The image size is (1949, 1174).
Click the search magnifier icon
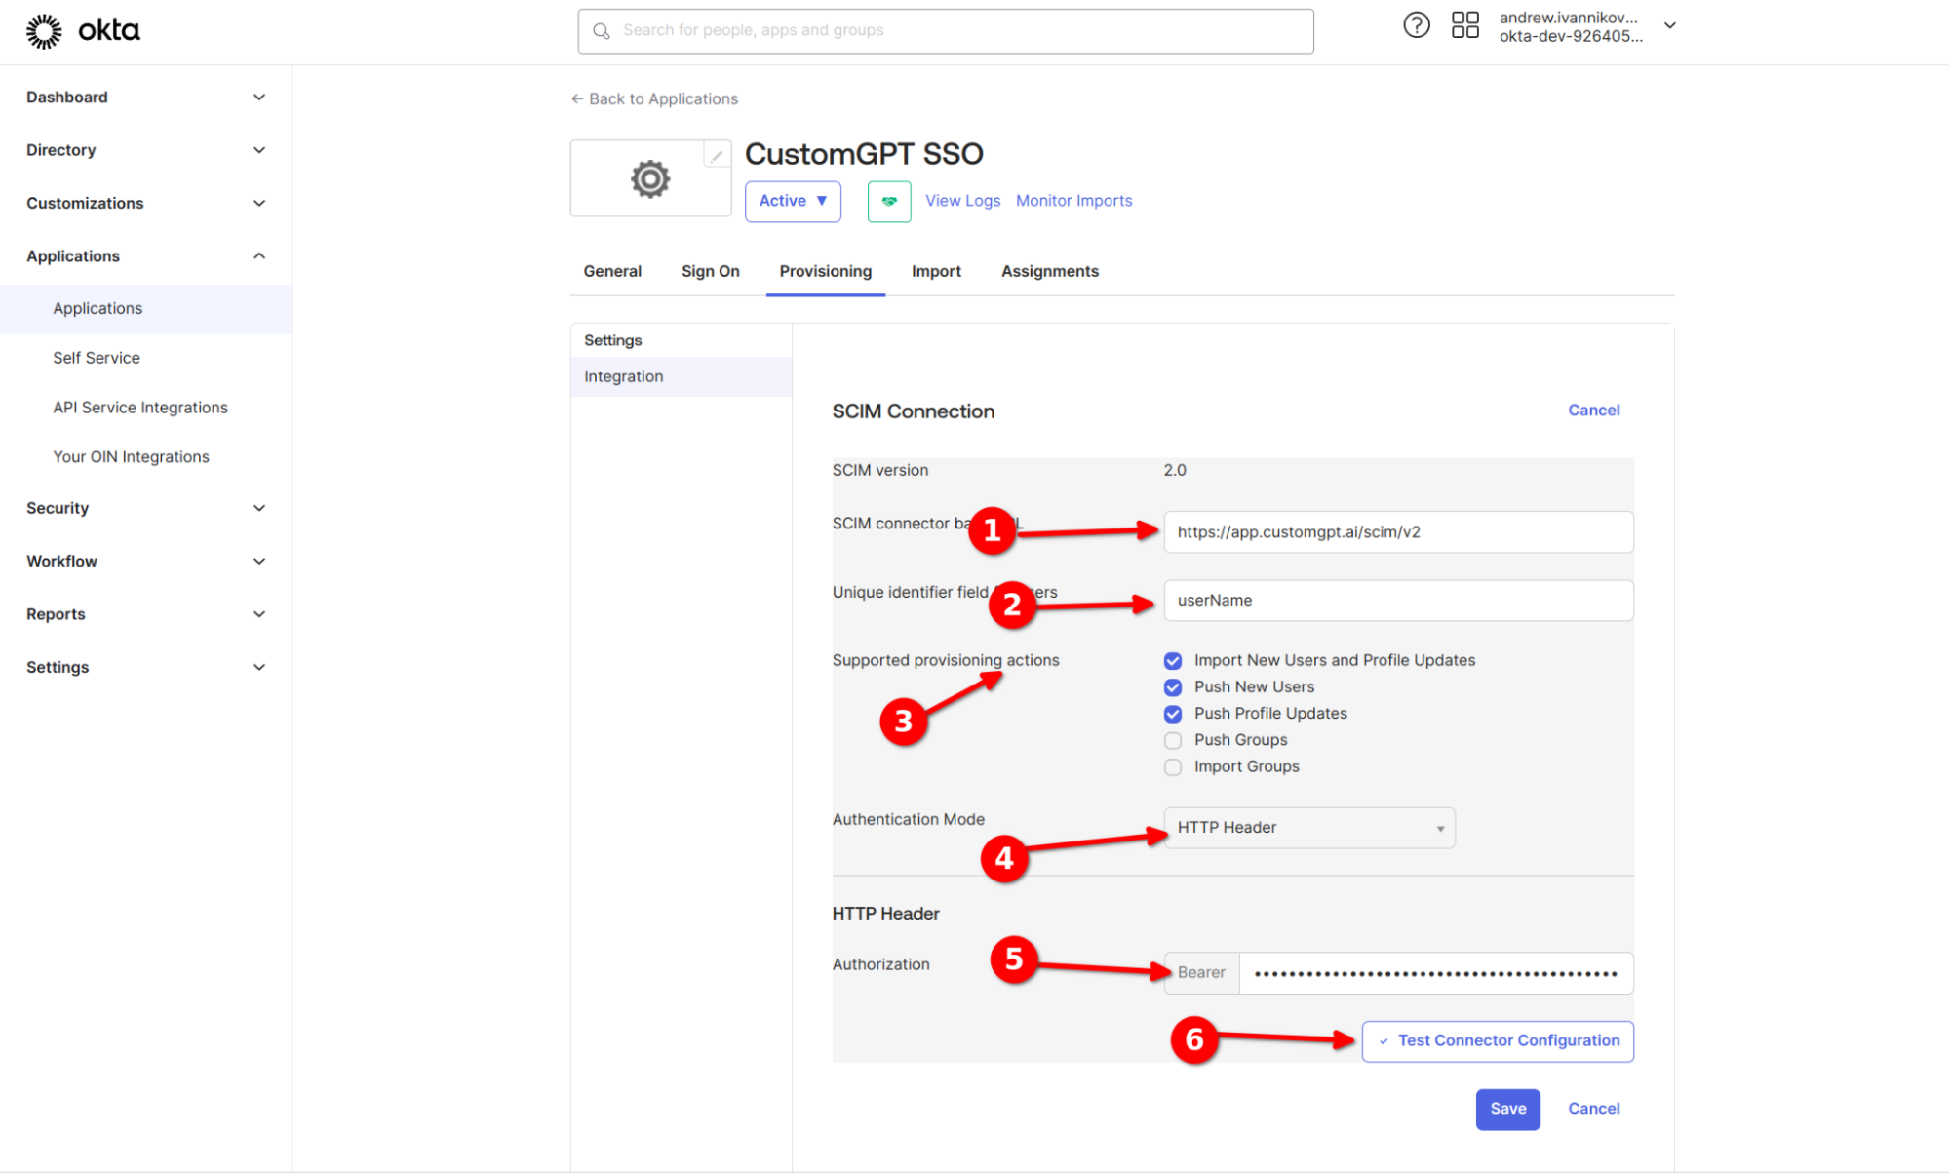pos(602,31)
